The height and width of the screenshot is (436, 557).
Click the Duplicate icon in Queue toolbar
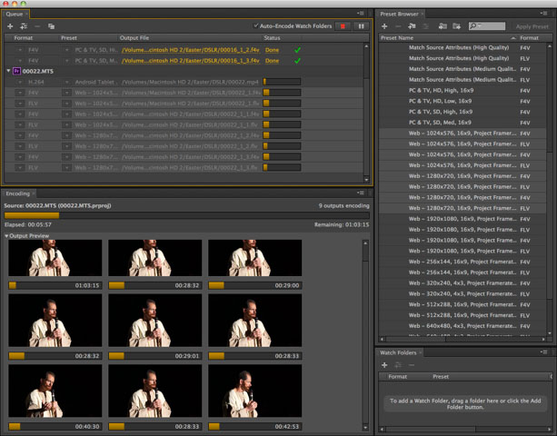tap(52, 26)
